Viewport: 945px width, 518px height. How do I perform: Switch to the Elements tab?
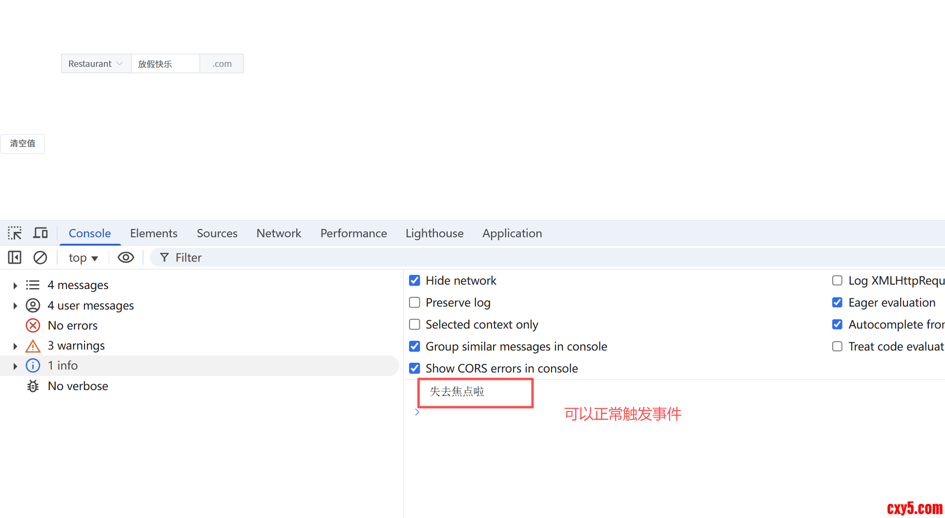point(153,233)
